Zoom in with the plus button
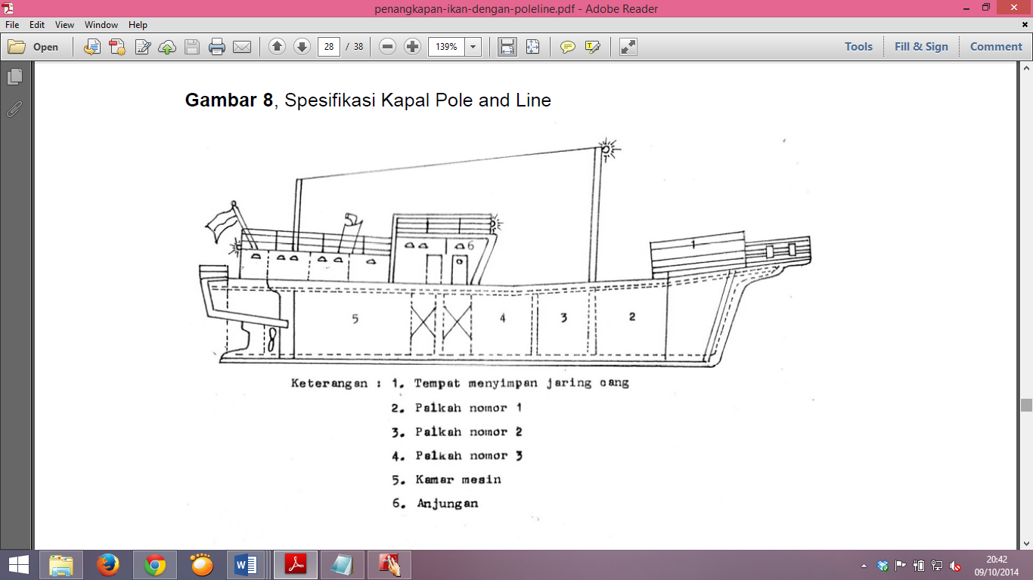The width and height of the screenshot is (1033, 580). click(x=412, y=47)
